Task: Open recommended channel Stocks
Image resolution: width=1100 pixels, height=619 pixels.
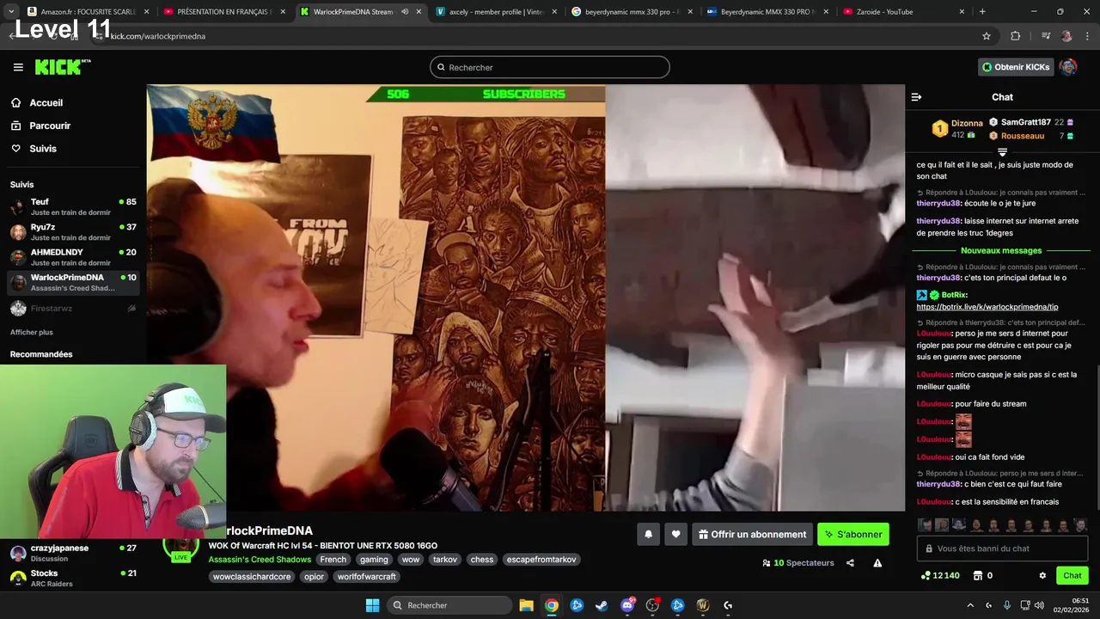Action: click(73, 578)
